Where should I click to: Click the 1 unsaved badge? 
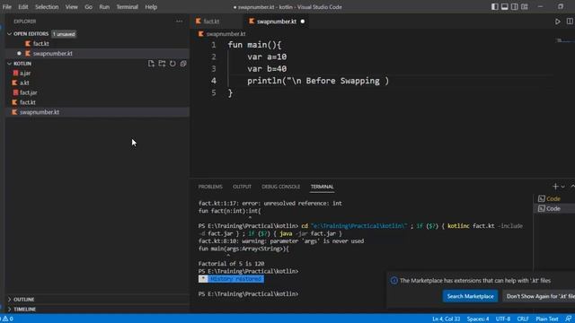64,34
